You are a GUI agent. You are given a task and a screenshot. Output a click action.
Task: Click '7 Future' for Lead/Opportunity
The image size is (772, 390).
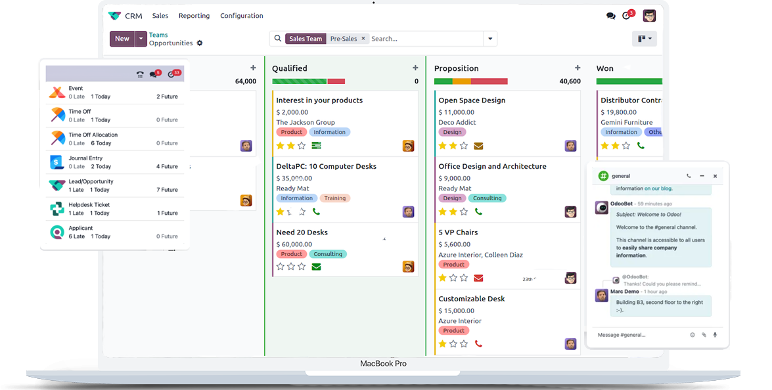[167, 190]
